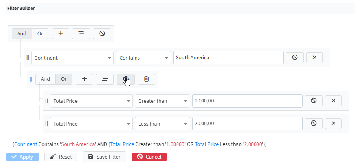Open the Continent field dropdown
The height and width of the screenshot is (166, 355).
(x=72, y=58)
